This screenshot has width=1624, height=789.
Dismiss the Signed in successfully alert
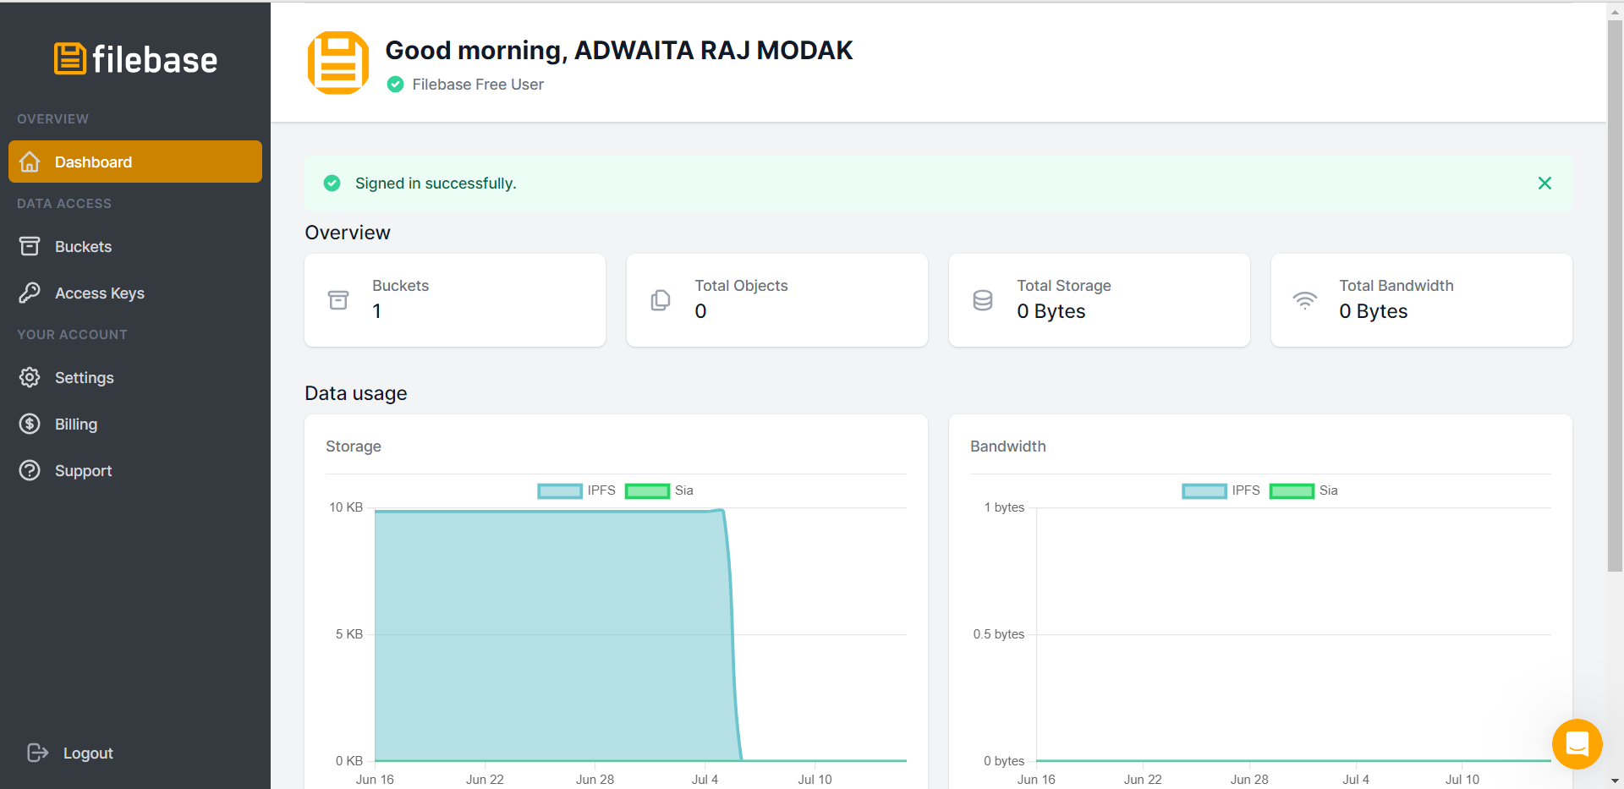click(x=1544, y=183)
